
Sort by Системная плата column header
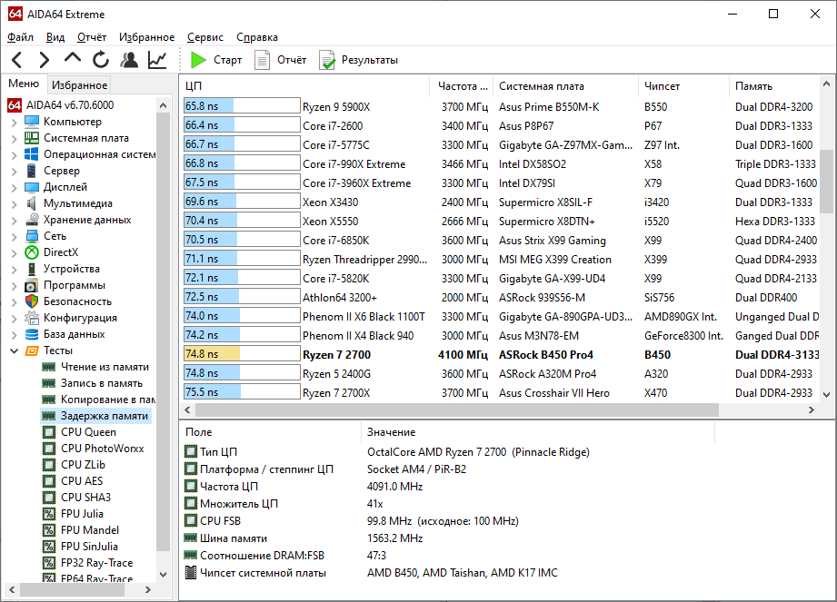pos(566,86)
